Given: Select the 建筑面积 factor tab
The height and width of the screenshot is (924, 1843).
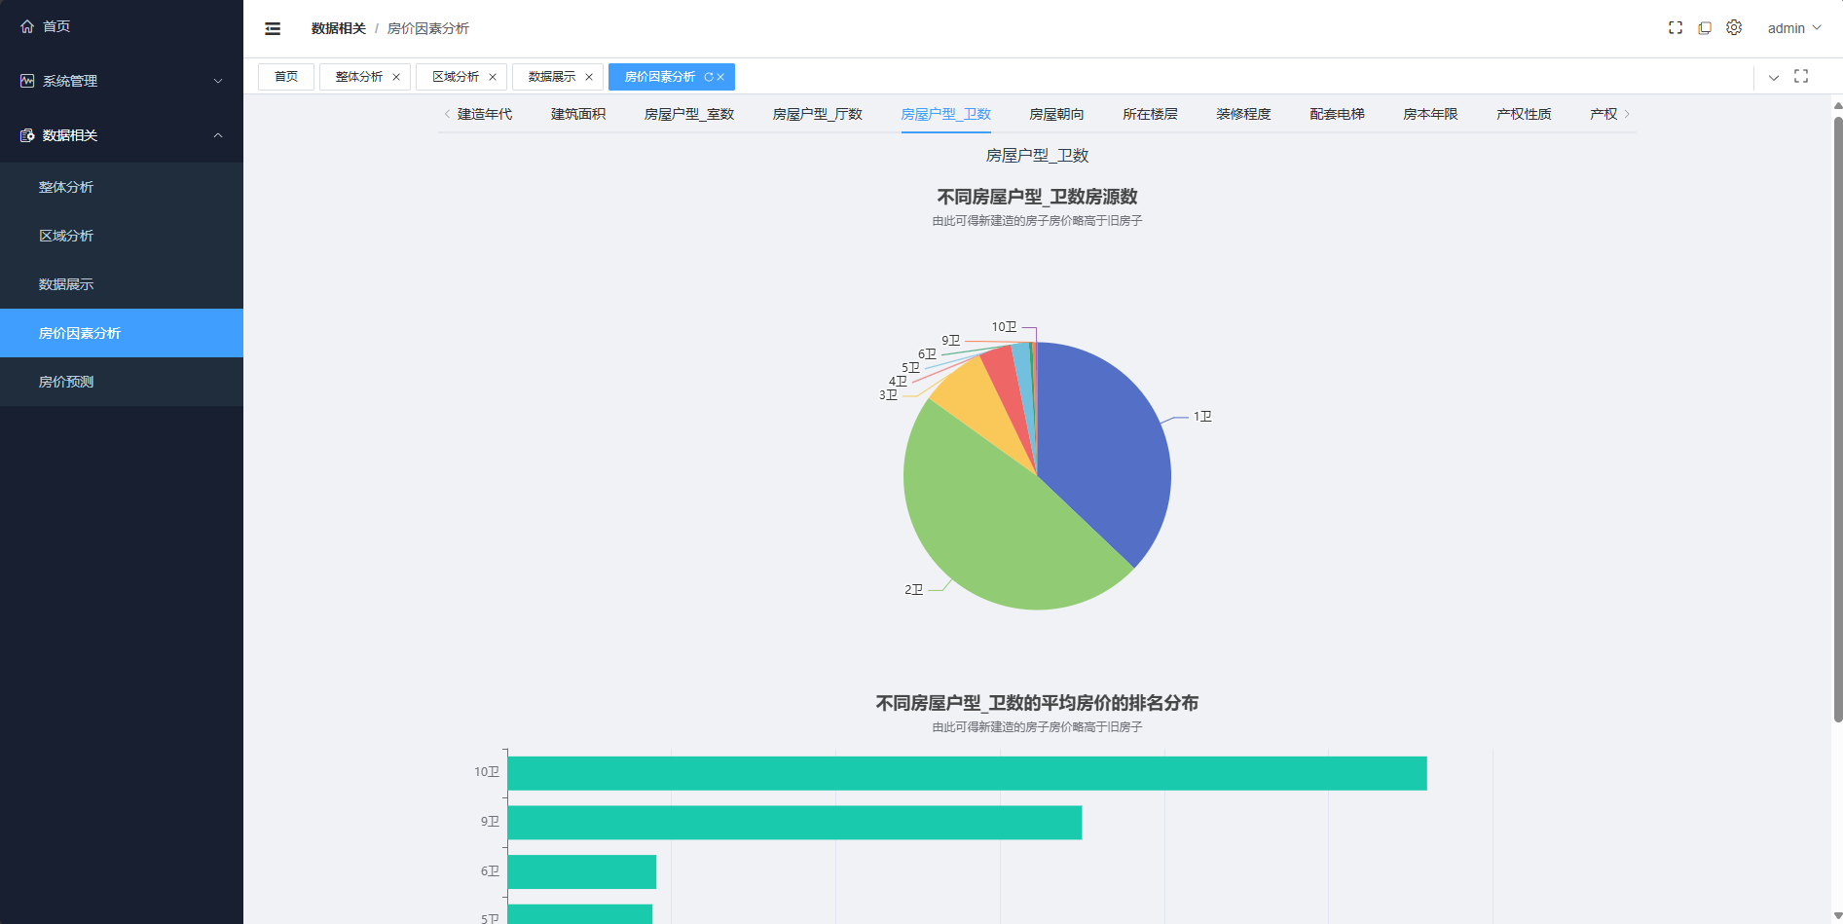Looking at the screenshot, I should pos(578,114).
